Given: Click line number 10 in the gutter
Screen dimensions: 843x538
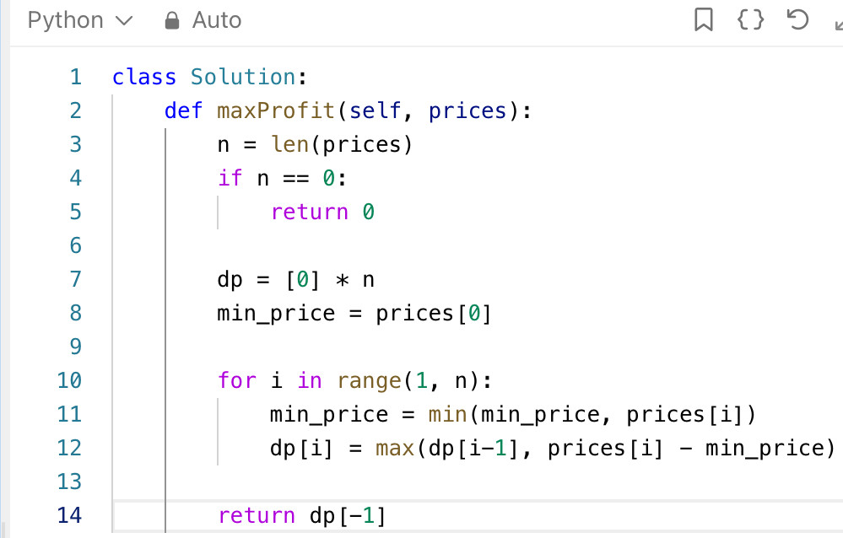Looking at the screenshot, I should click(70, 380).
